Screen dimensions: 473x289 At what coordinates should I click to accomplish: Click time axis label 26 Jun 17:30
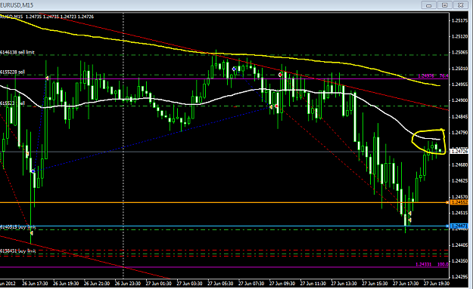(x=35, y=284)
